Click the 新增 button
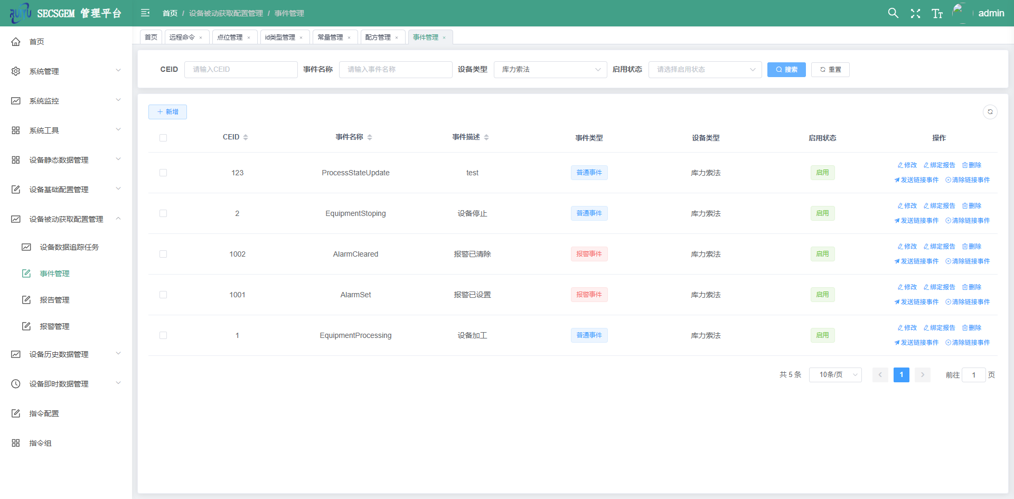Image resolution: width=1014 pixels, height=499 pixels. tap(167, 112)
